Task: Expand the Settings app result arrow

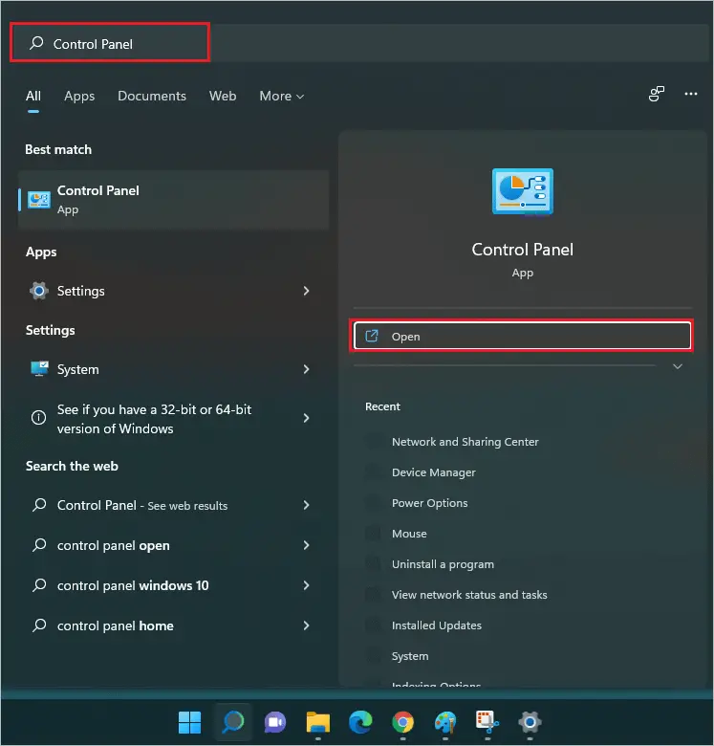Action: click(306, 291)
